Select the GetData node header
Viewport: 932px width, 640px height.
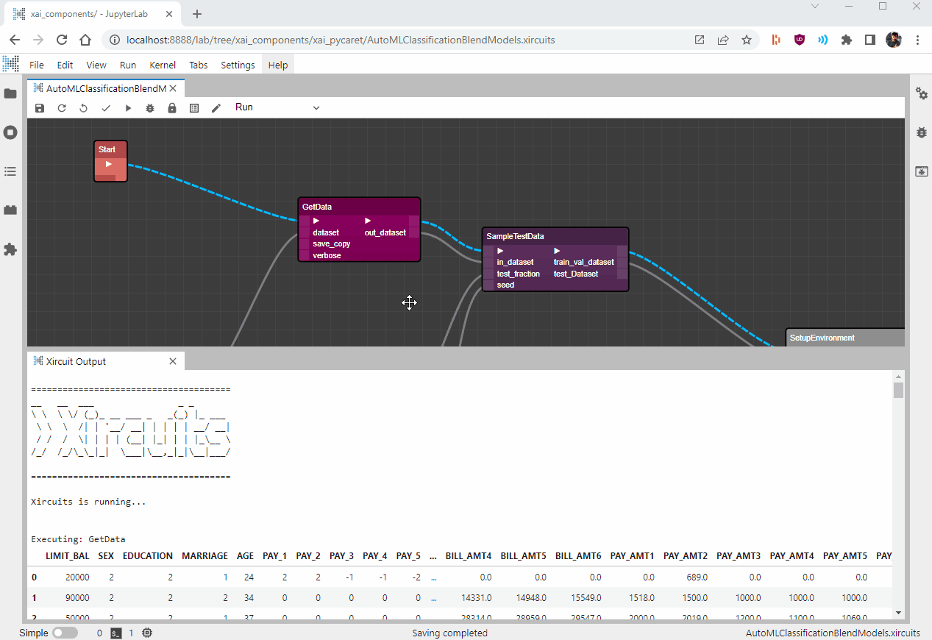[x=358, y=207]
